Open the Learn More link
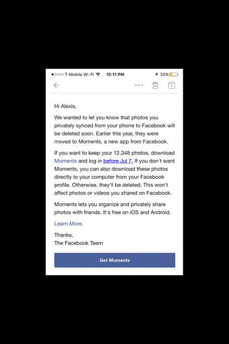The image size is (229, 344). pos(69,224)
